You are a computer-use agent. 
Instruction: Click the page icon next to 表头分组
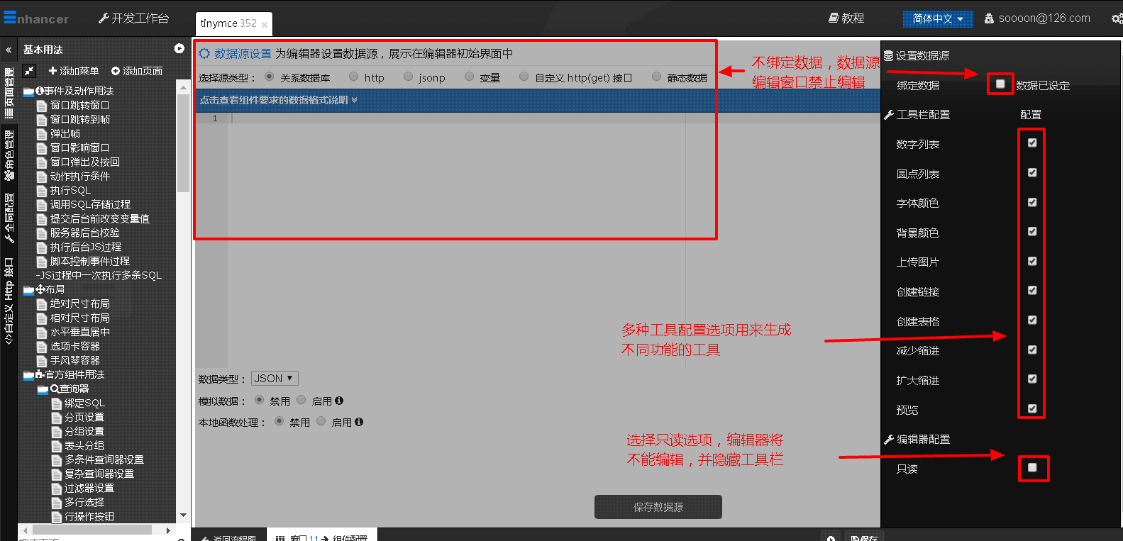point(57,446)
